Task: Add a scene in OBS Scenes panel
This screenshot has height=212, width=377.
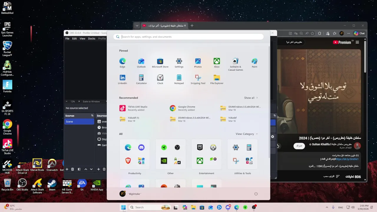Action: click(x=67, y=169)
